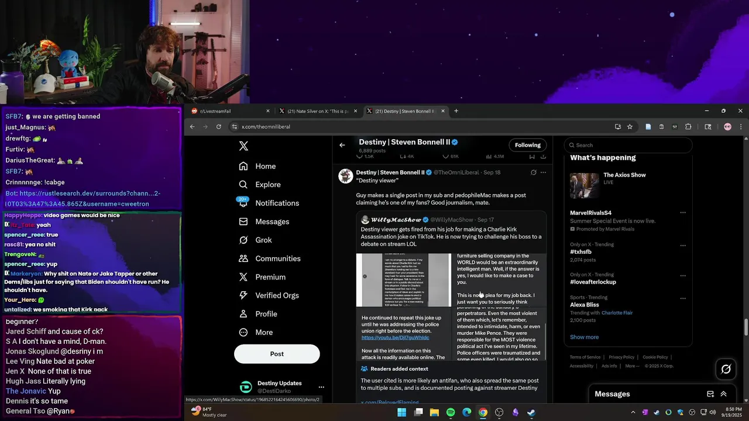The height and width of the screenshot is (421, 749).
Task: Click the X search field
Action: [628, 145]
